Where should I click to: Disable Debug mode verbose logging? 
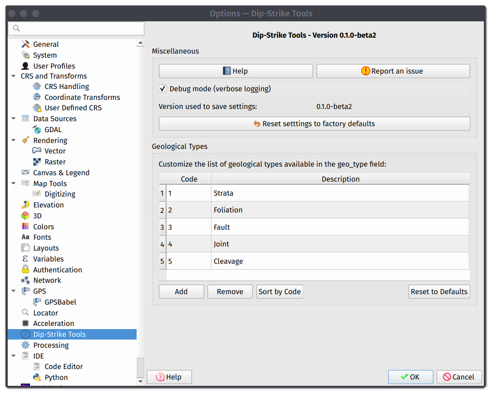[162, 89]
